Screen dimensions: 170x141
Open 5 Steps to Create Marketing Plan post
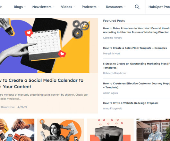[137, 66]
